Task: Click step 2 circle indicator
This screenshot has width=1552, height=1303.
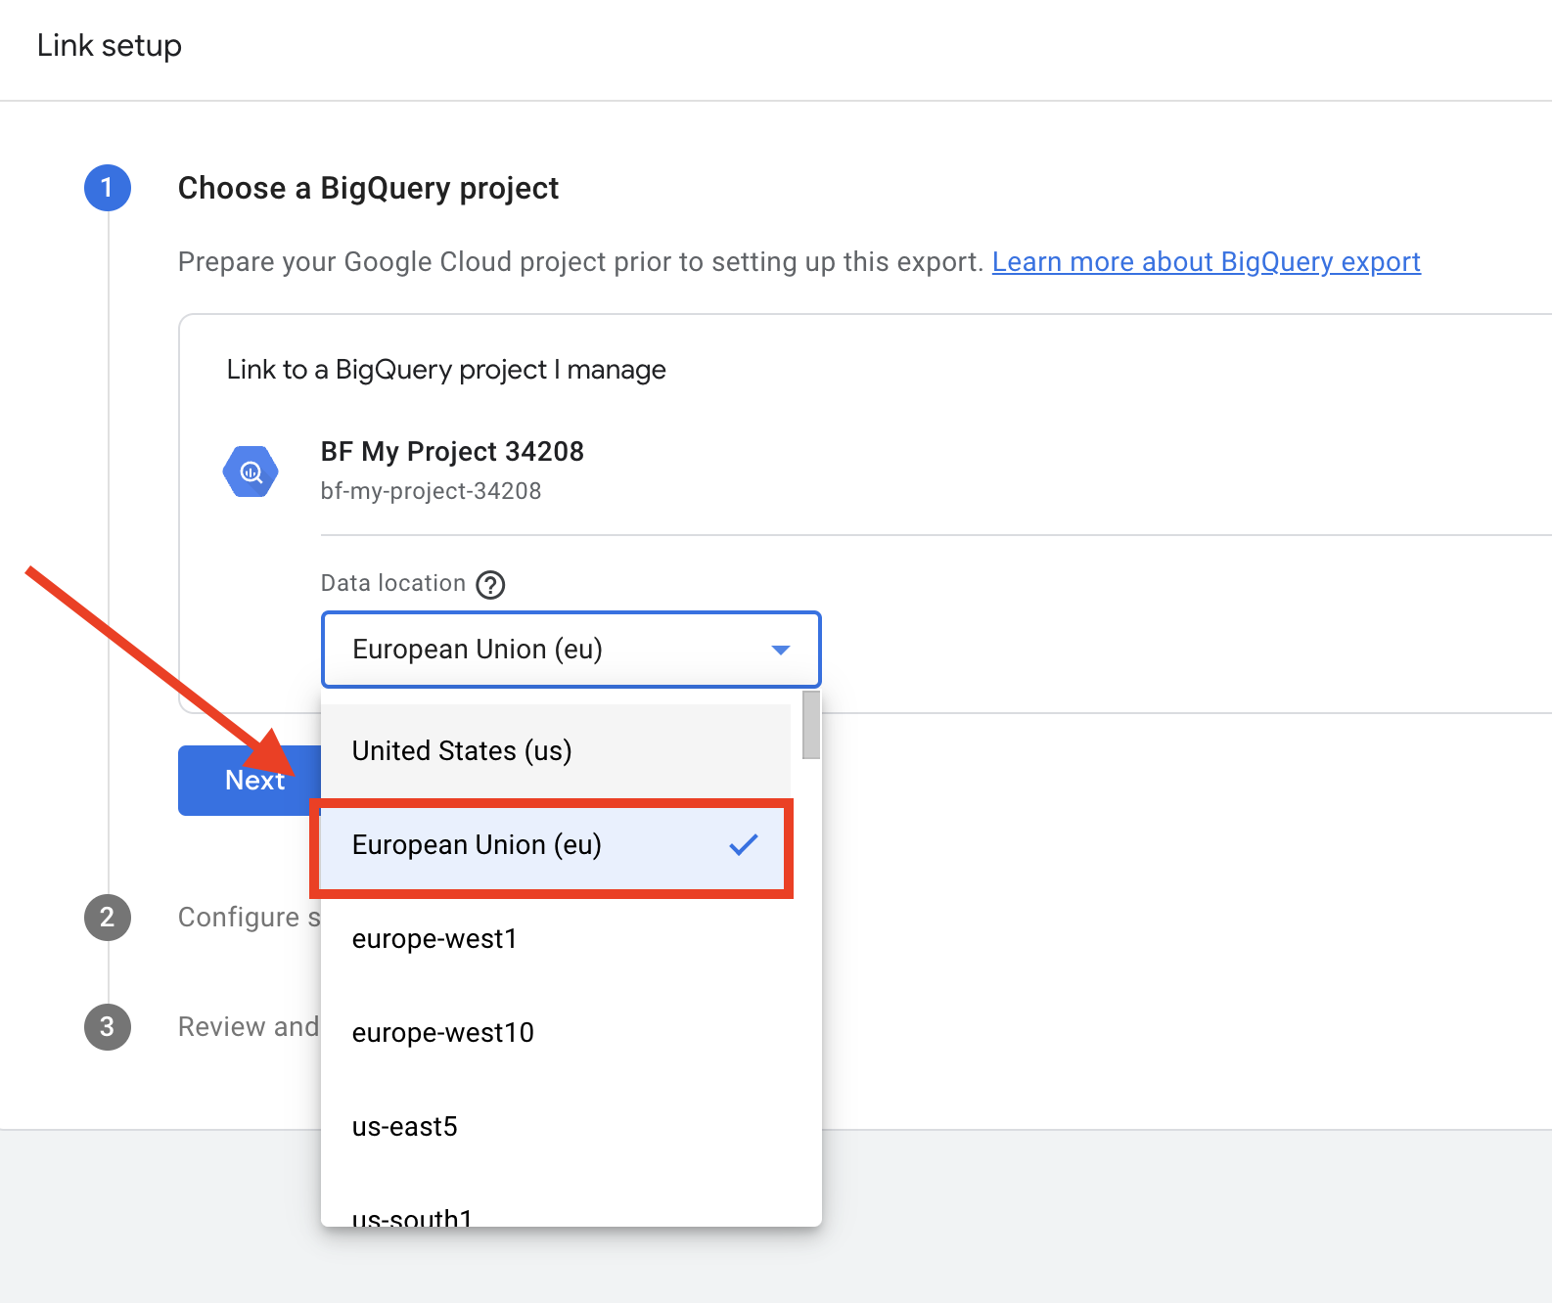Action: (x=108, y=918)
